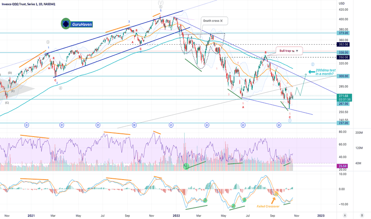Click the dividend marker for December 2021
Image resolution: width=371 pixels, height=219 pixels.
tap(171, 125)
